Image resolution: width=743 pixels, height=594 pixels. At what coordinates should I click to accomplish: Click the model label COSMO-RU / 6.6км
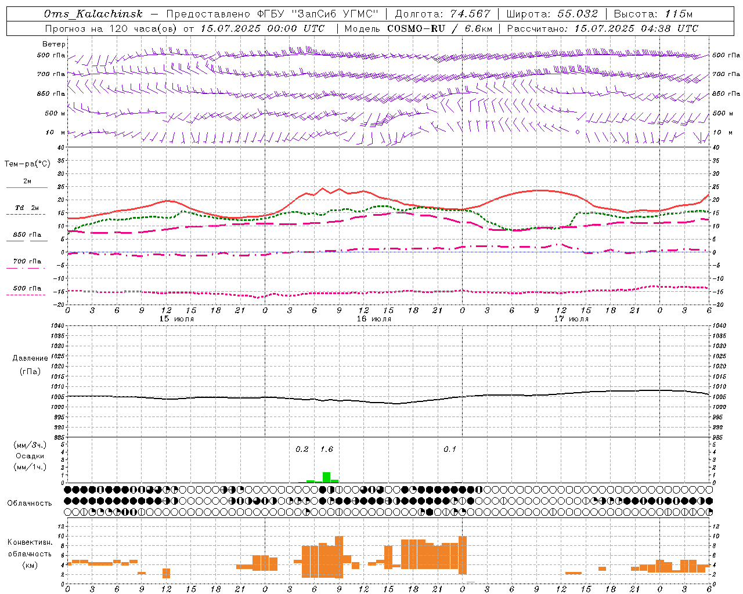(x=440, y=28)
